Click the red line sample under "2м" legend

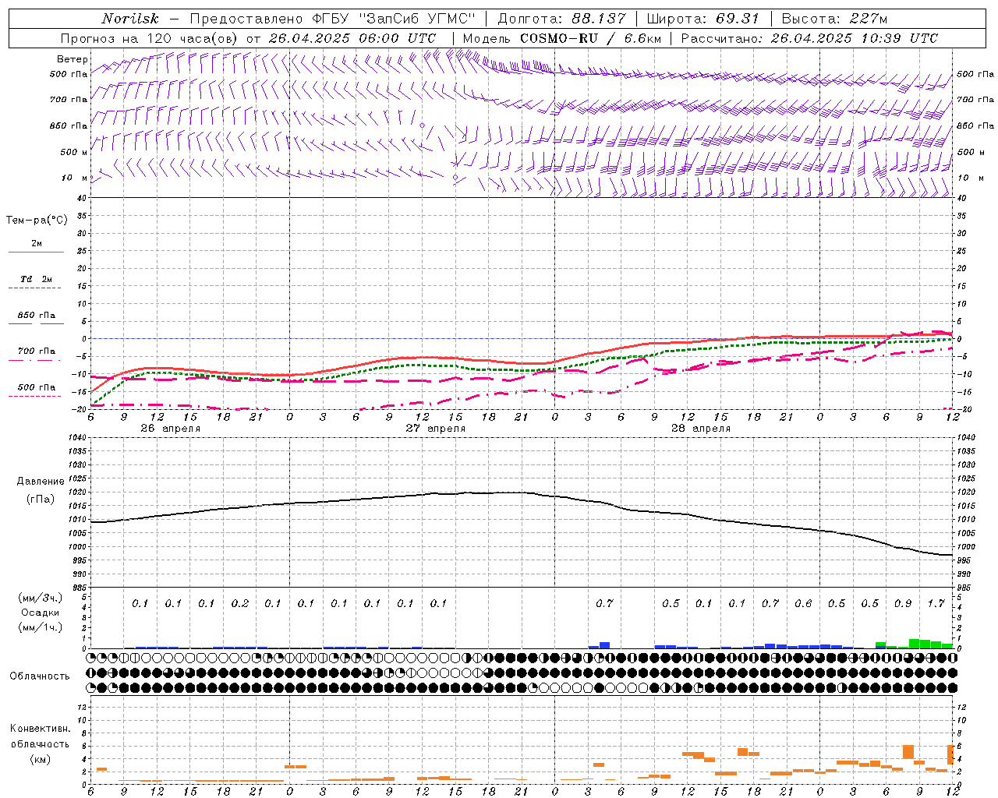36,252
